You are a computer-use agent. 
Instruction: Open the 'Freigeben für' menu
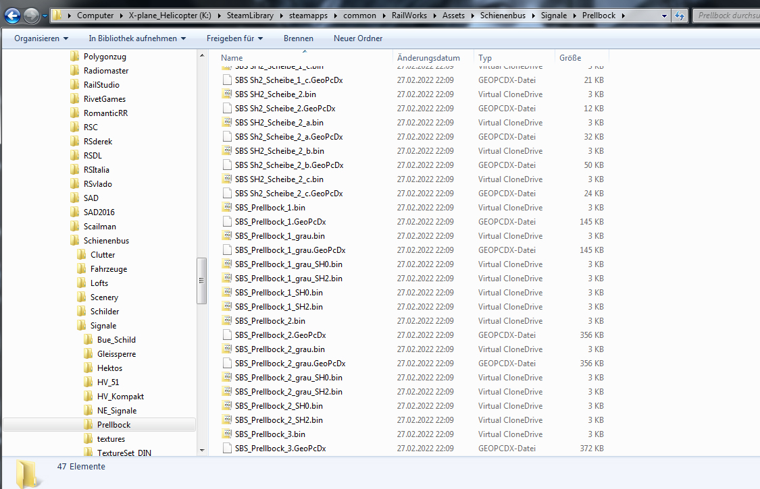234,38
